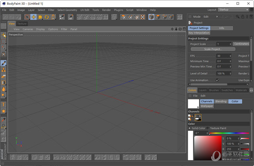Select the Live Selection tool
The height and width of the screenshot is (166, 254).
tap(27, 17)
